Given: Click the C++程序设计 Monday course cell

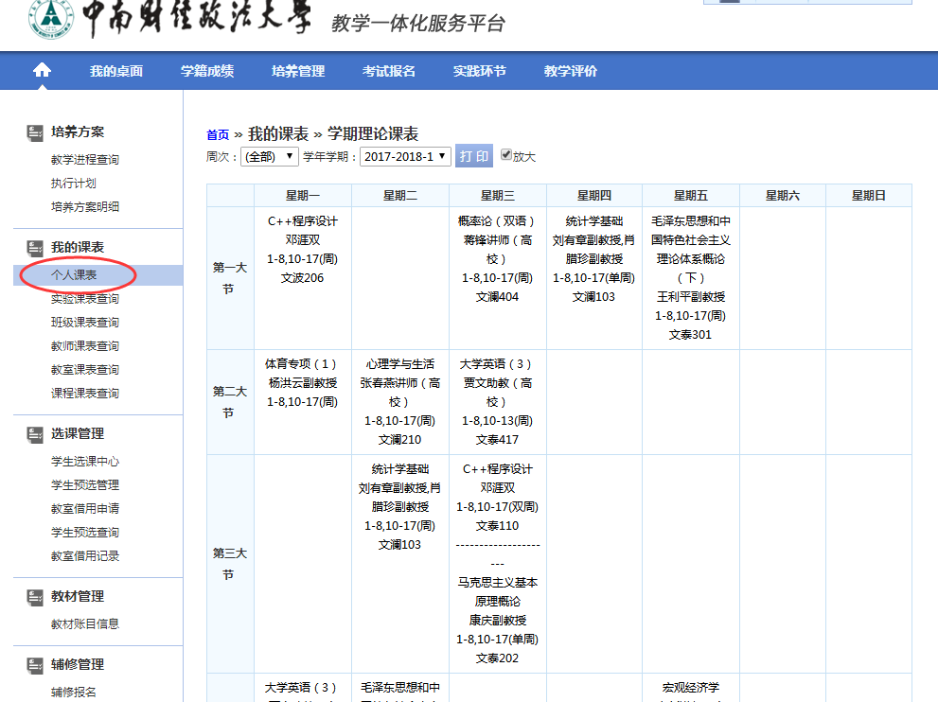Looking at the screenshot, I should (x=303, y=250).
